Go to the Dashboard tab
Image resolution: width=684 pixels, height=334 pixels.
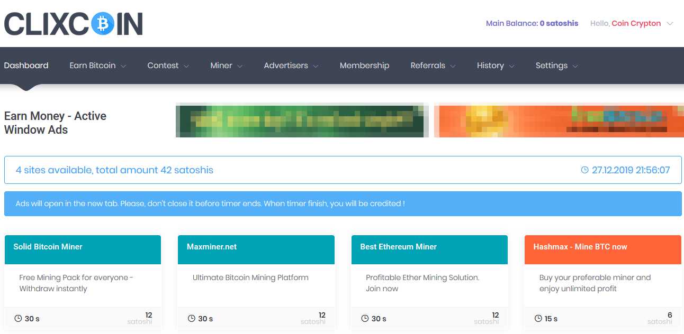click(26, 66)
